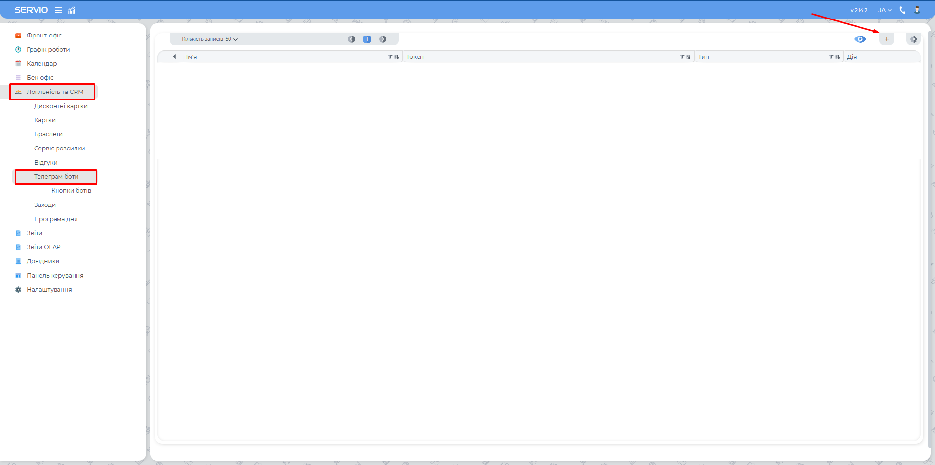Image resolution: width=935 pixels, height=465 pixels.
Task: Open the Налаштування menu item
Action: point(49,290)
